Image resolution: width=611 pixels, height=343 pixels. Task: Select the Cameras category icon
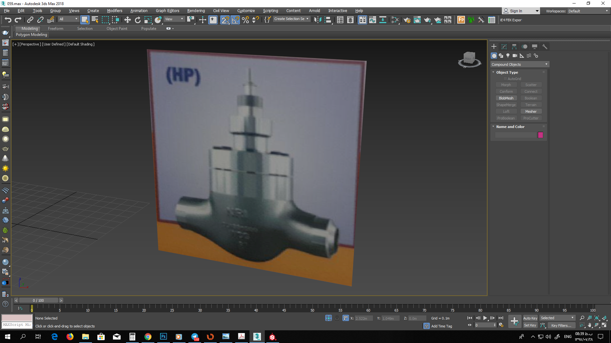pos(515,56)
